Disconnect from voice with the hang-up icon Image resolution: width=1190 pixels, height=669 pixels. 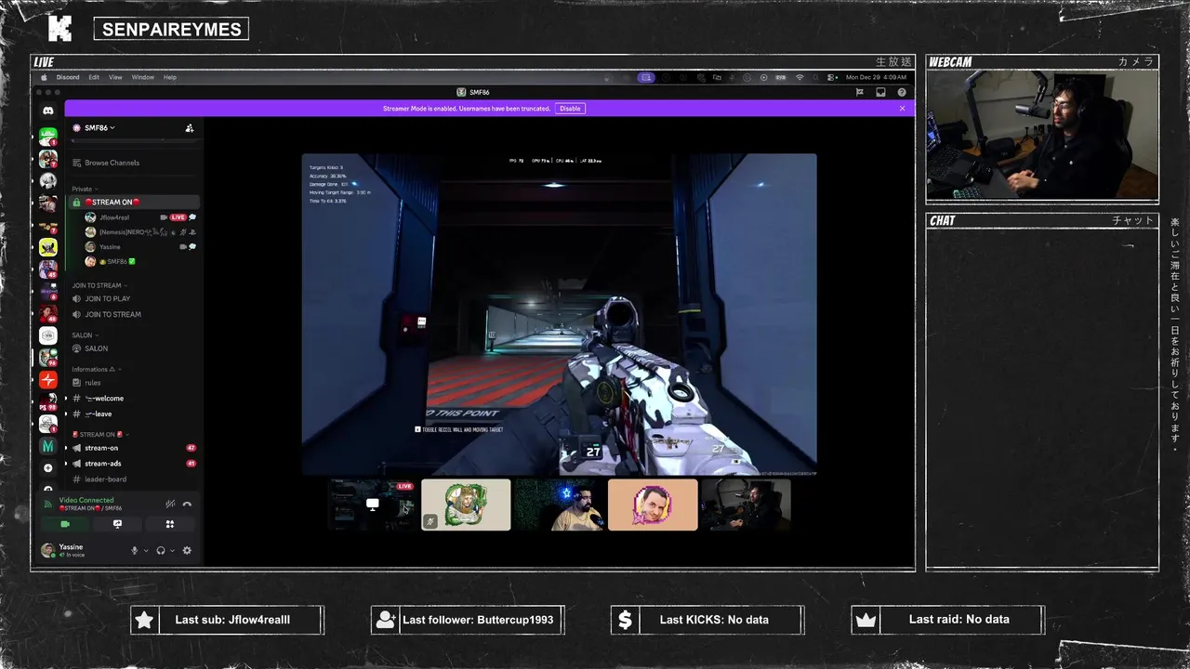coord(187,504)
